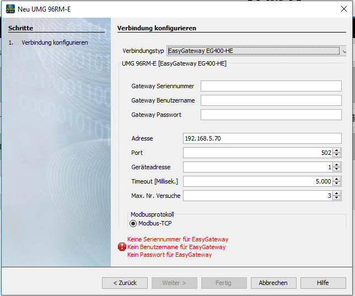Increase the Timeout milliseconds
The height and width of the screenshot is (296, 355).
click(337, 179)
